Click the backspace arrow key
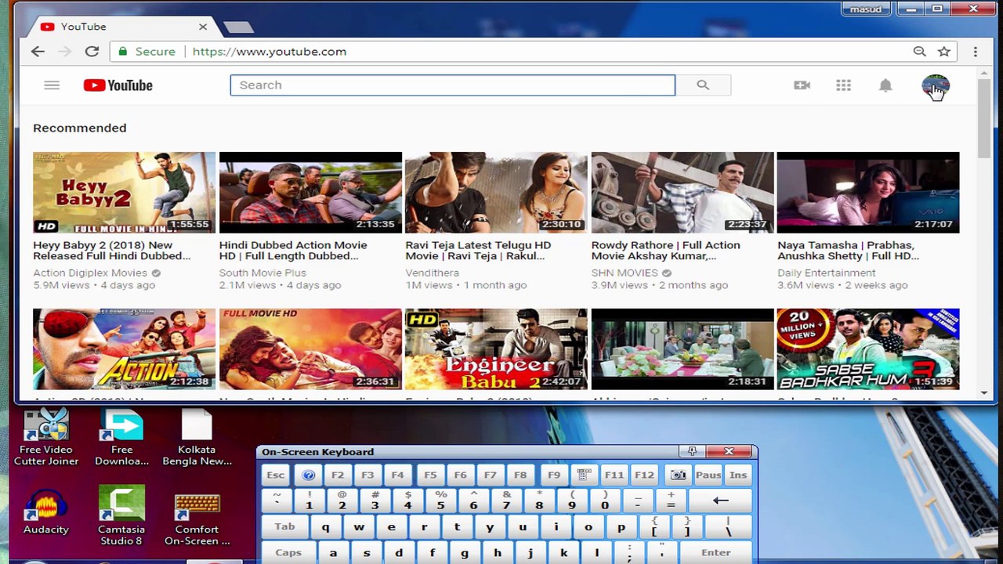This screenshot has width=1003, height=564. (x=721, y=501)
